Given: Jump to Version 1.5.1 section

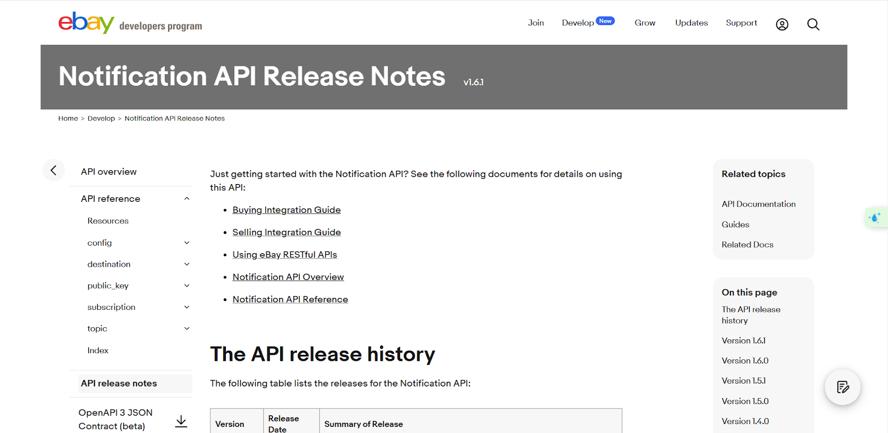Looking at the screenshot, I should 743,381.
